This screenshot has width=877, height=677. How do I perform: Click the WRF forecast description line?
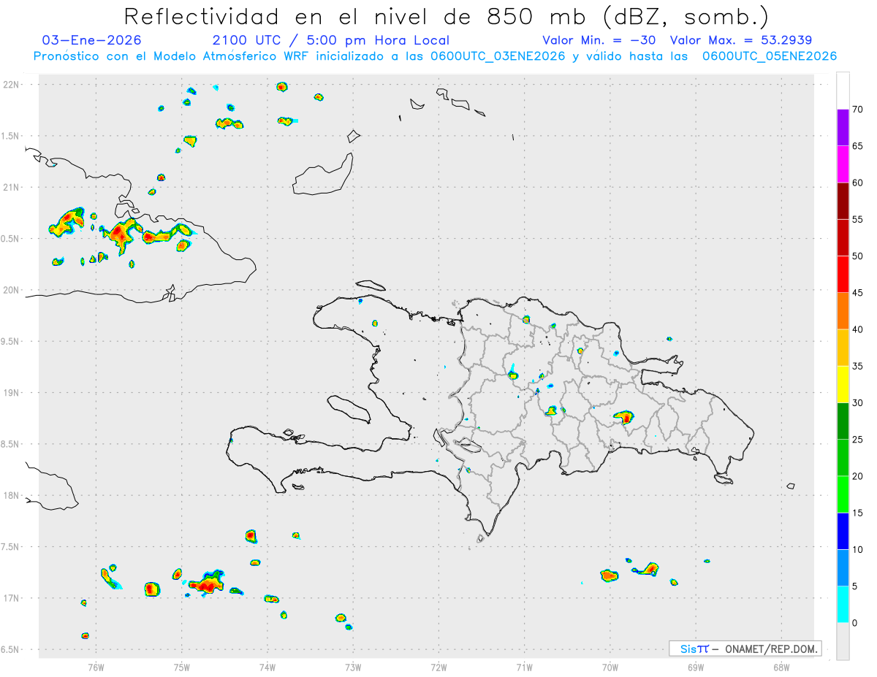435,56
